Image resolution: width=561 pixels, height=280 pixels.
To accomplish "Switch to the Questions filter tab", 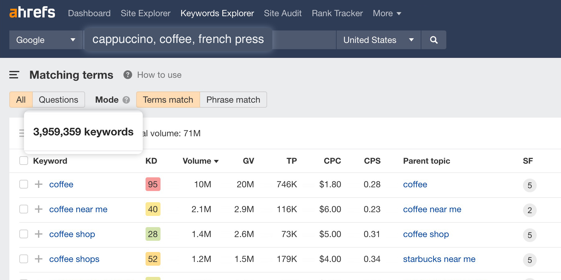I will pos(58,100).
